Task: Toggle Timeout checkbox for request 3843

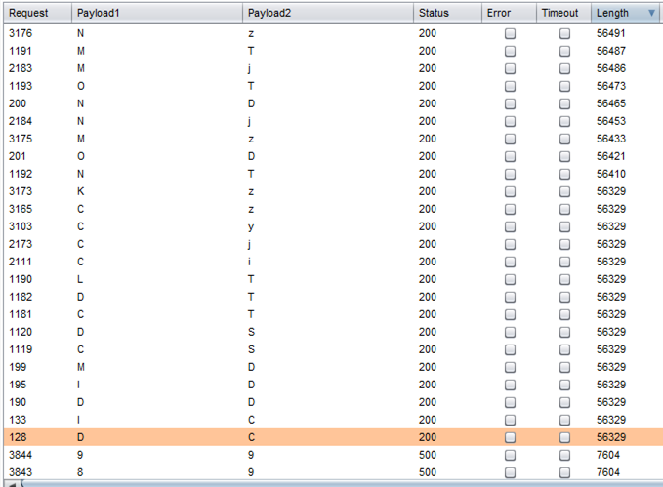Action: 564,472
